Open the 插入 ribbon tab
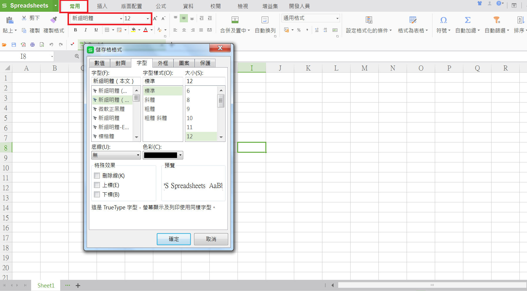The height and width of the screenshot is (291, 527). click(102, 6)
